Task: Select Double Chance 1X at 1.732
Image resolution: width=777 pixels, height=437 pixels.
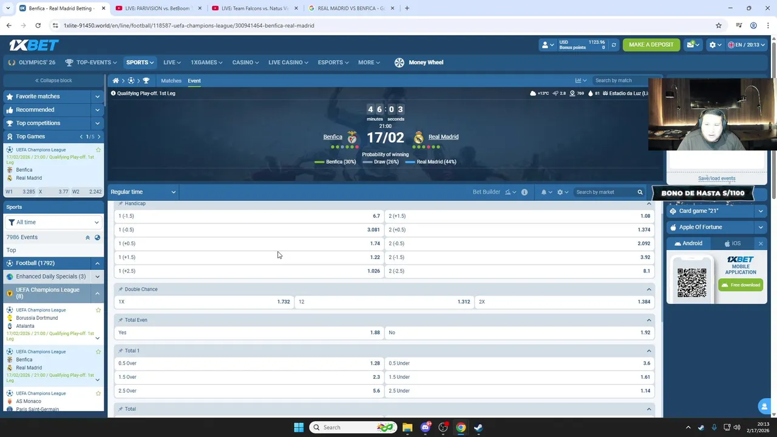Action: [205, 302]
